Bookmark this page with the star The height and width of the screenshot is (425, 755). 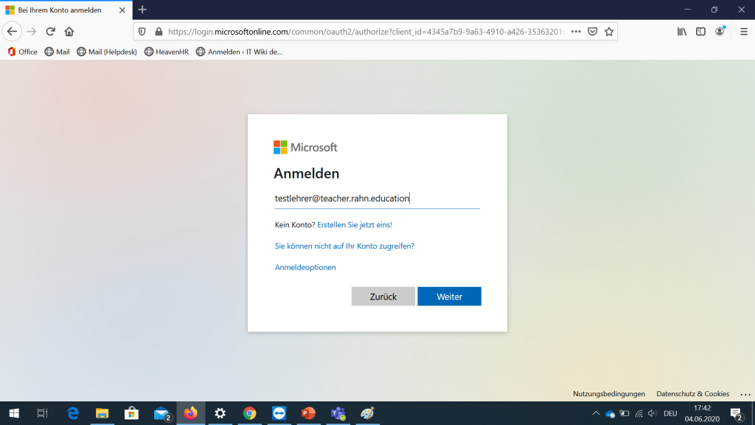(x=609, y=32)
